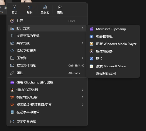
Task: Click the path icon beside 复制文件地址
Action: click(x=12, y=65)
